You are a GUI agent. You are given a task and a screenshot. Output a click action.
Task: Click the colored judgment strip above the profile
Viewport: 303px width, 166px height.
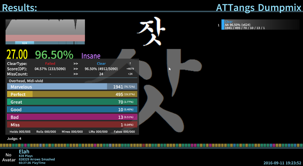151,145
